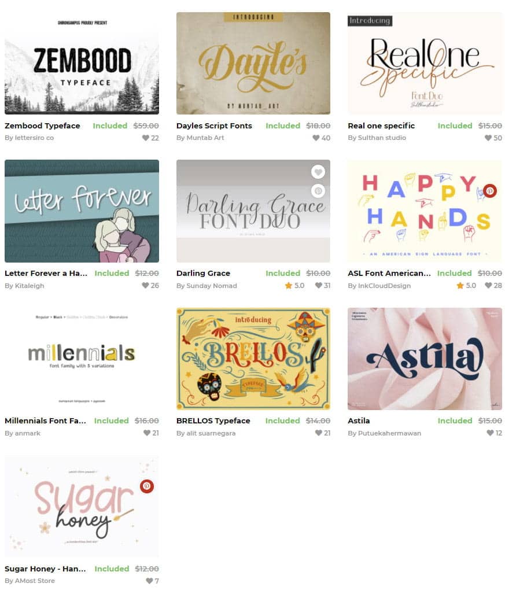Click the heart icon on Darling Grace thumbnail
The width and height of the screenshot is (505, 594).
tap(318, 172)
